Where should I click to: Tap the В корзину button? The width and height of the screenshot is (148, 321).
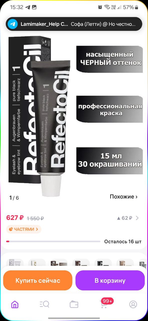point(110,280)
